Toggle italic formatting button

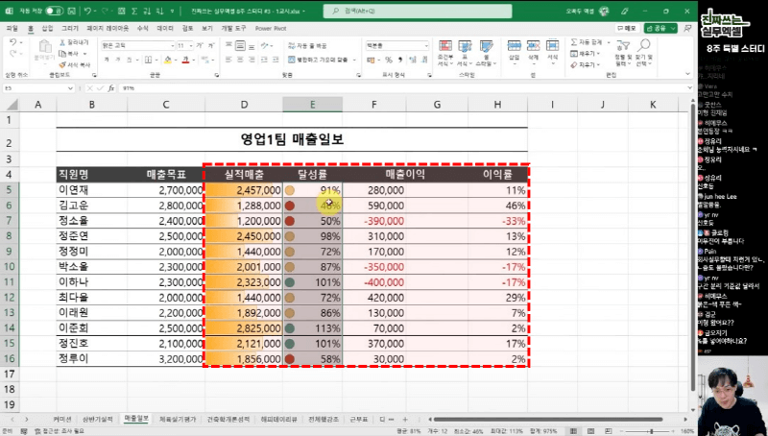[118, 60]
